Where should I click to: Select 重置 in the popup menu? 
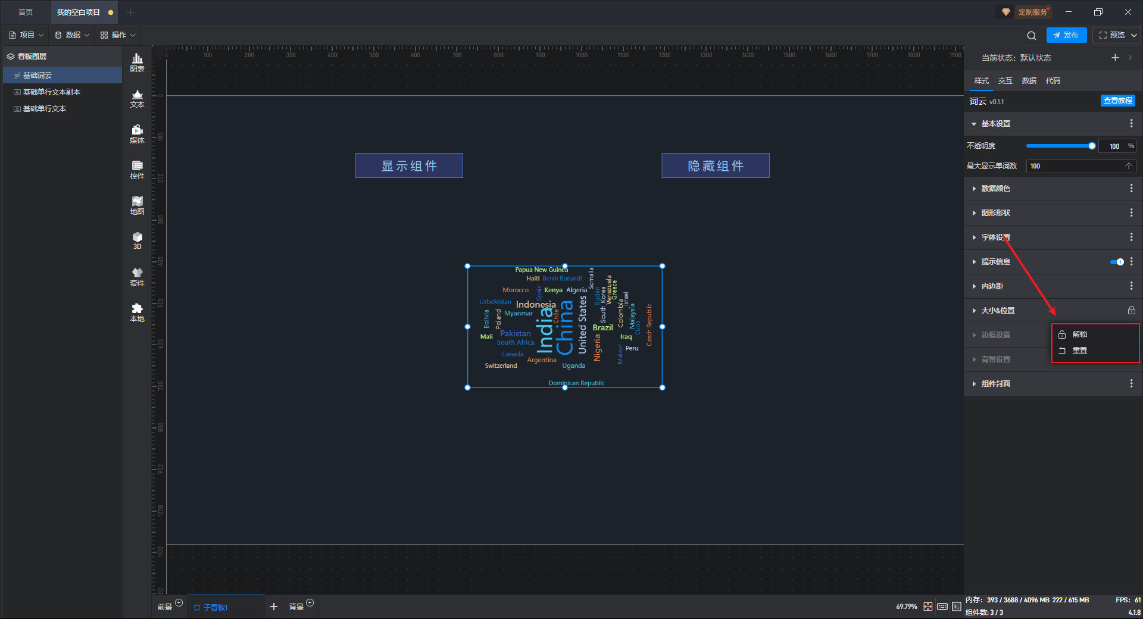[1079, 351]
